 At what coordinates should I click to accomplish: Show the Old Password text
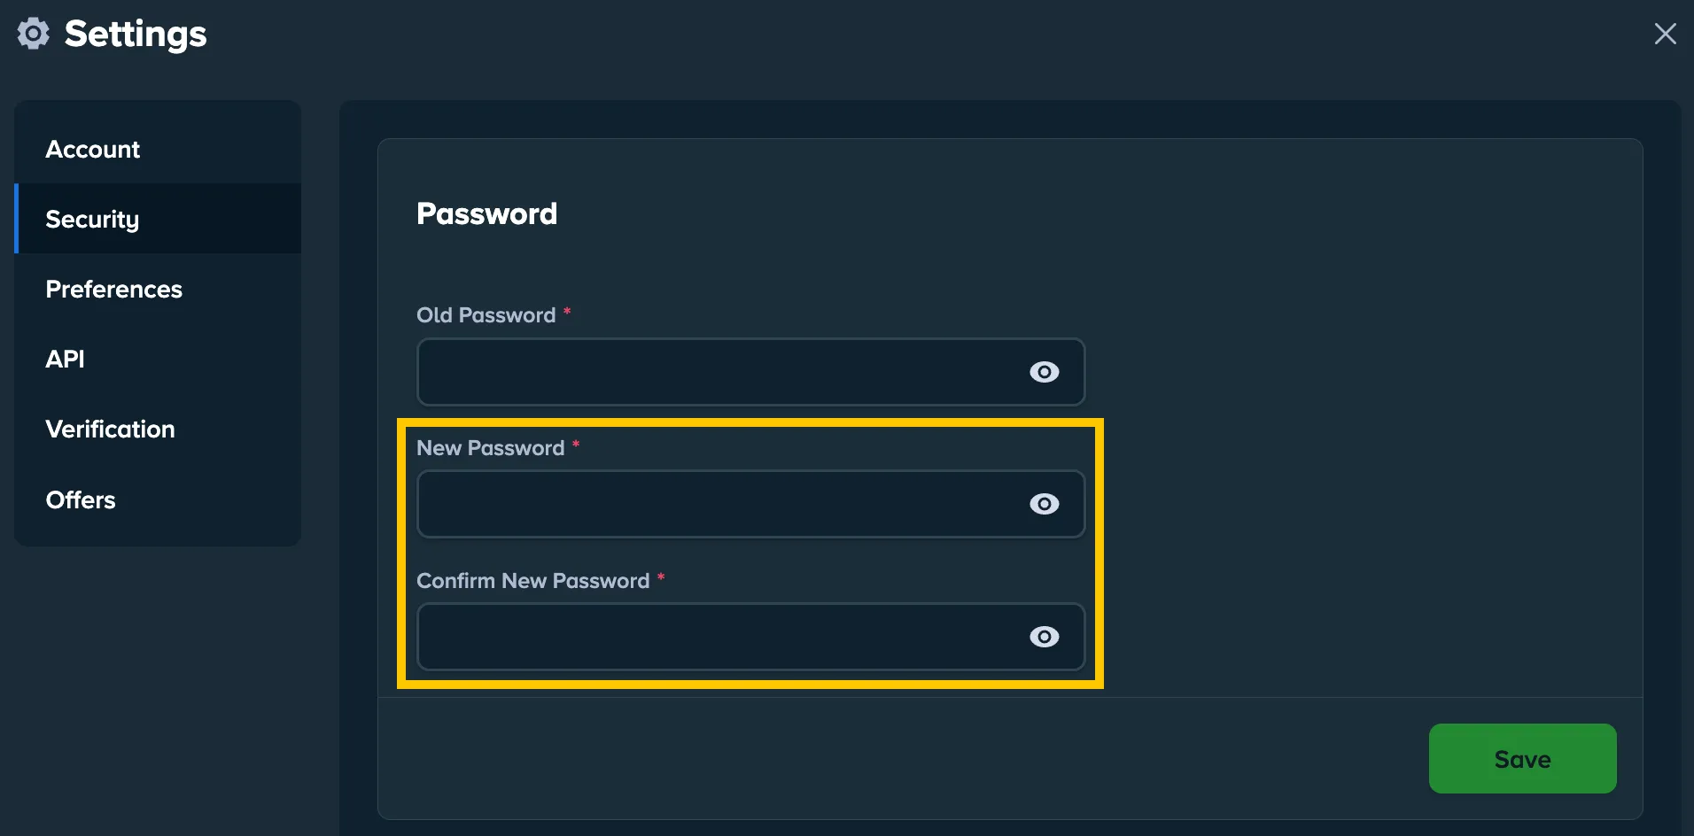pyautogui.click(x=1045, y=372)
